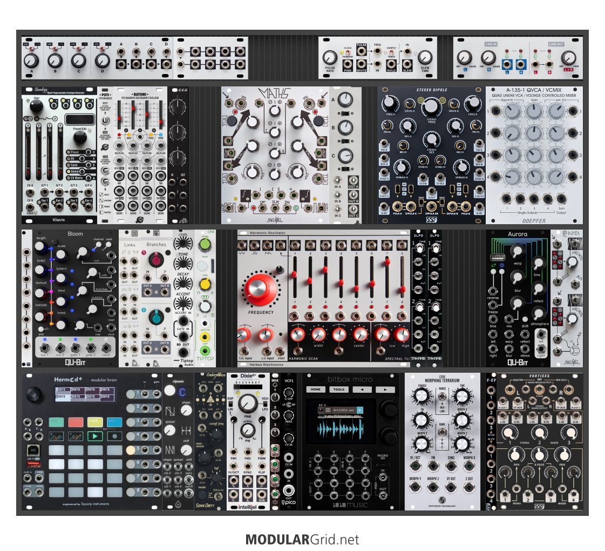Click the Maths channel 1 cycle button
Viewport: 605px width, 551px height.
(231, 121)
